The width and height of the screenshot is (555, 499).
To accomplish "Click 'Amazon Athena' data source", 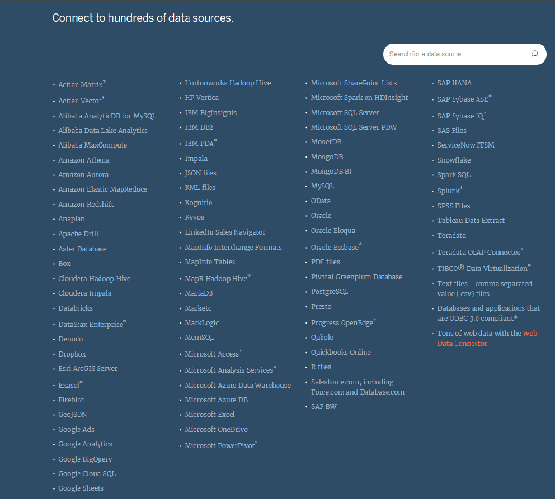I will coord(84,160).
